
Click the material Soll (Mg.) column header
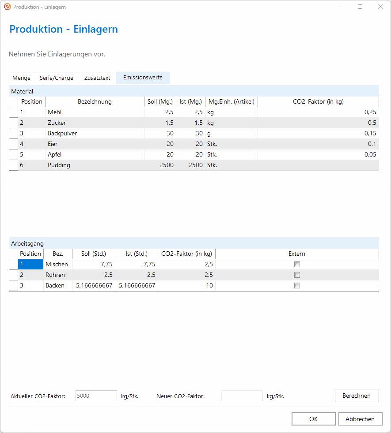point(160,101)
